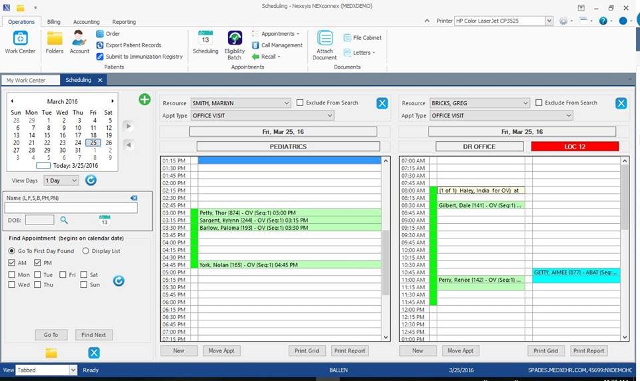
Task: Close the SMITH, MARILYN resource panel
Action: point(382,103)
